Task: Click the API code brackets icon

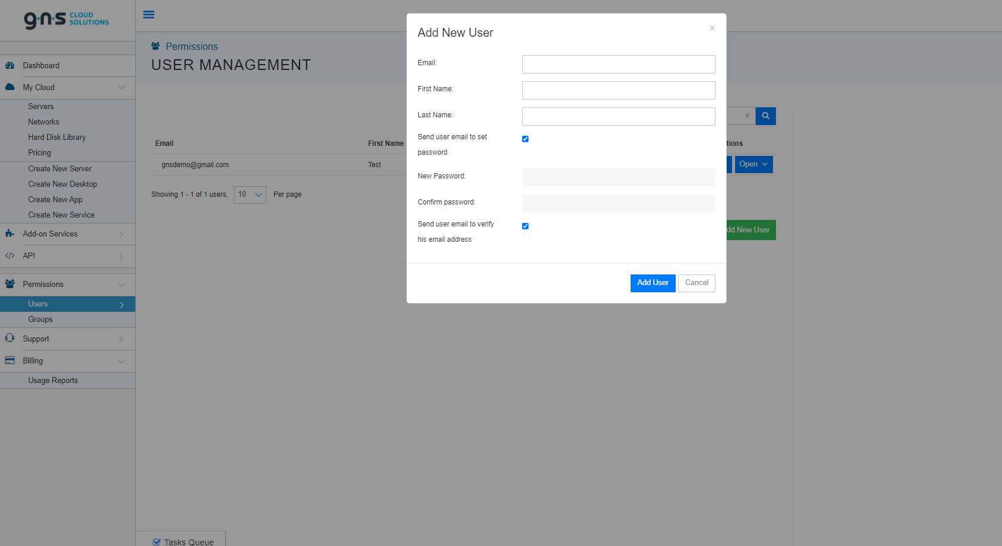Action: pos(10,256)
